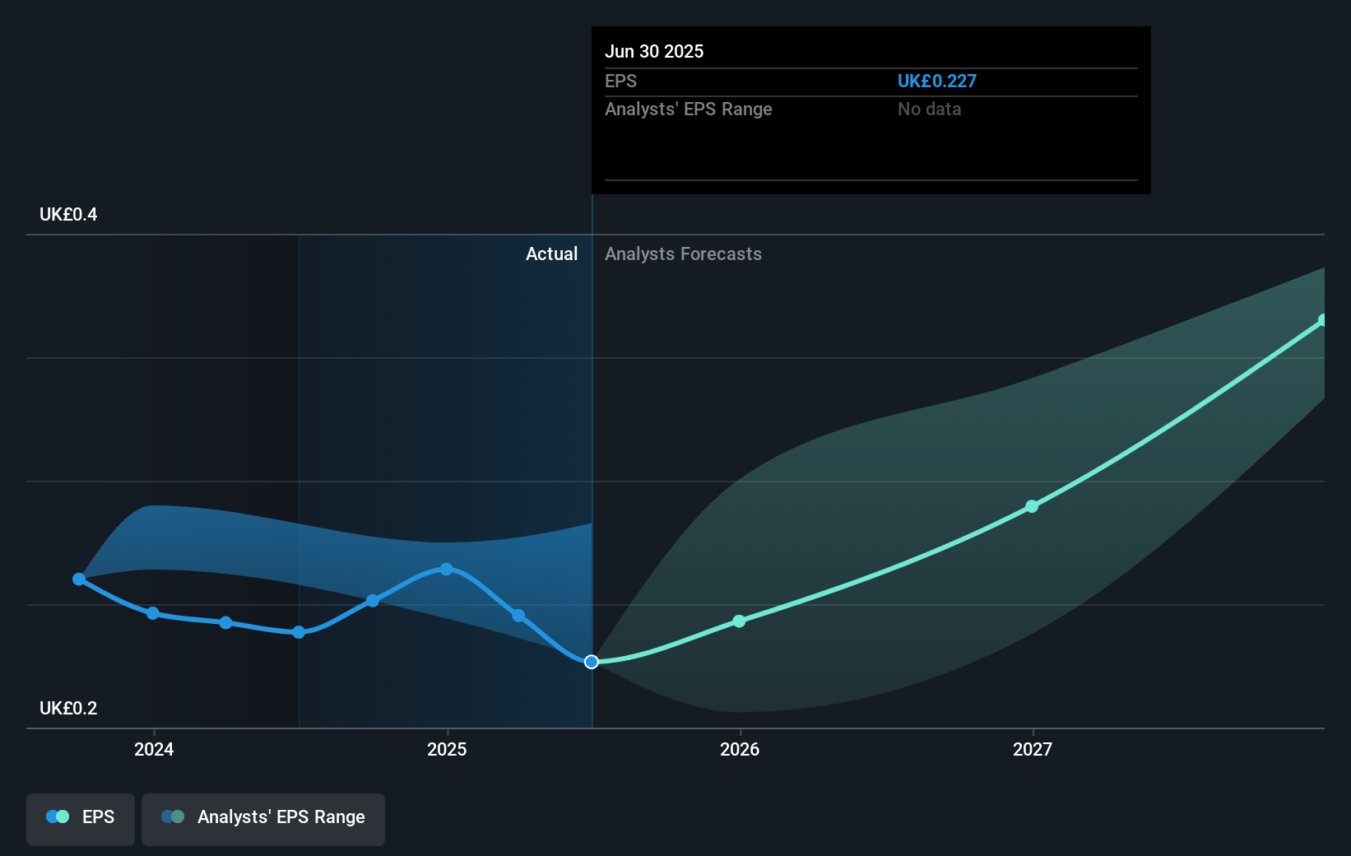Click the Analysts' EPS Range legend dot icon

click(x=174, y=816)
